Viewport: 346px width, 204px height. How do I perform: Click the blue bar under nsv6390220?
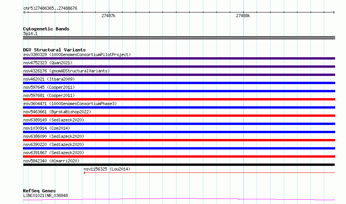pyautogui.click(x=179, y=148)
